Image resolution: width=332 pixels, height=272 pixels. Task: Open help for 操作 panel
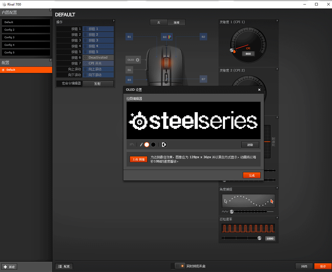pyautogui.click(x=114, y=21)
